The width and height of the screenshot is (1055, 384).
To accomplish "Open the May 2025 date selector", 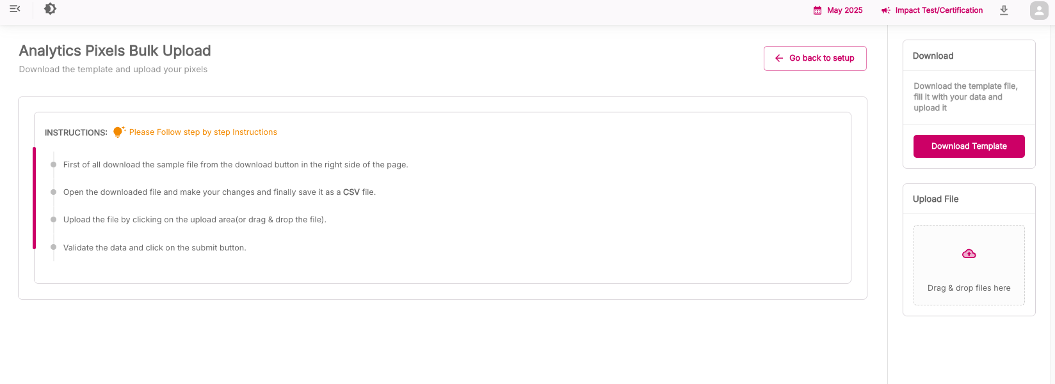I will pos(844,10).
